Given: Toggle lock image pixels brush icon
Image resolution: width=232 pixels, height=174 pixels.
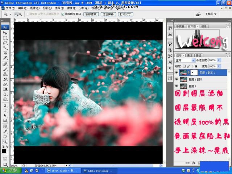Looking at the screenshot, I should click(188, 66).
